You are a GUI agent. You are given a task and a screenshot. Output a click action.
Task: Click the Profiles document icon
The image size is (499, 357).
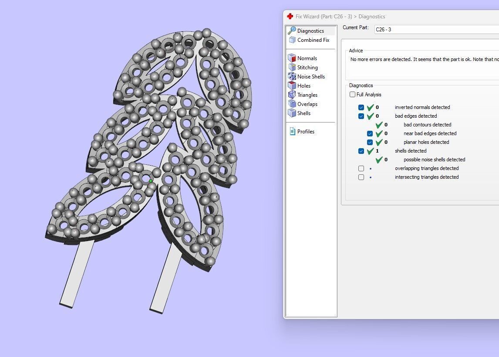click(x=293, y=131)
